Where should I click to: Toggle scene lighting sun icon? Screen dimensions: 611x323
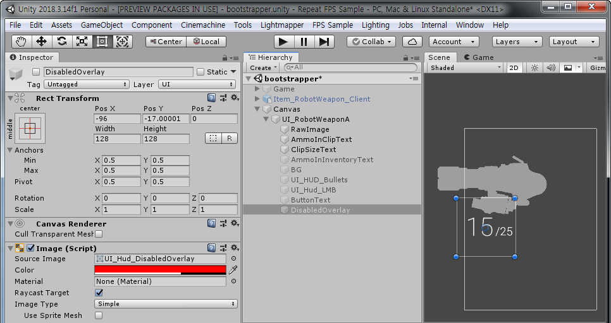point(534,68)
